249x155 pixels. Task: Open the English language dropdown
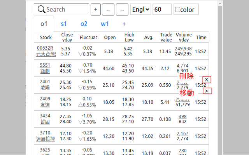click(140, 9)
